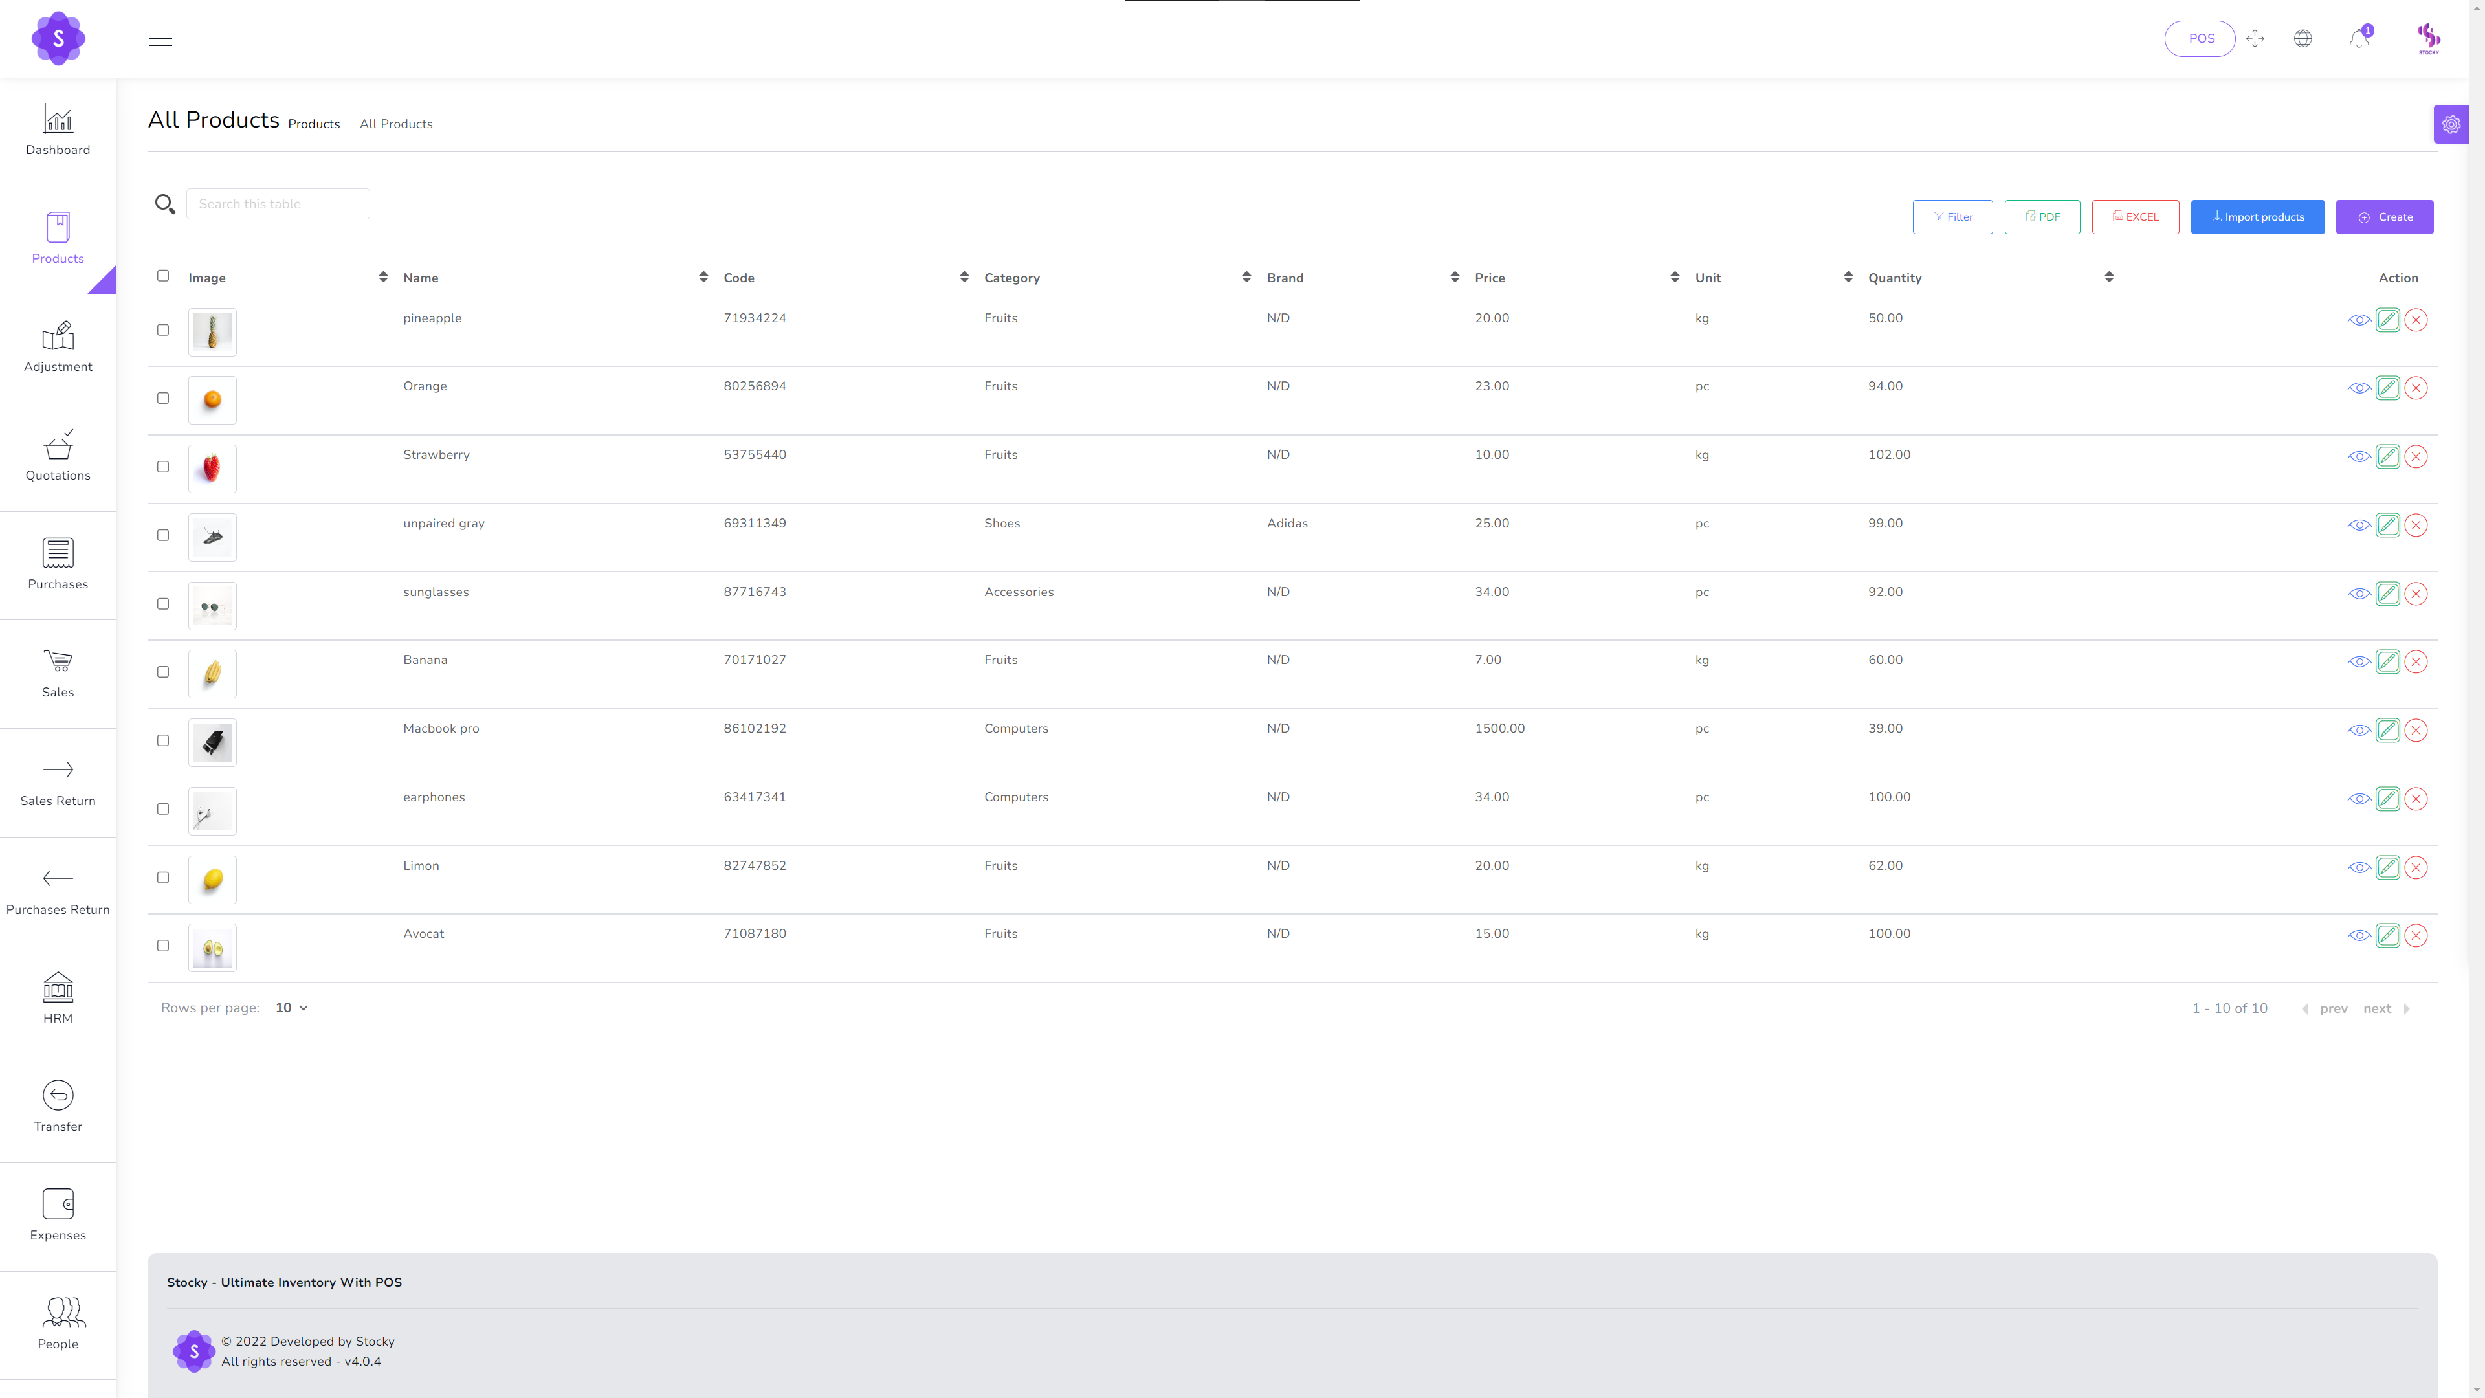Open the purple settings gear panel
2485x1398 pixels.
click(x=2450, y=124)
